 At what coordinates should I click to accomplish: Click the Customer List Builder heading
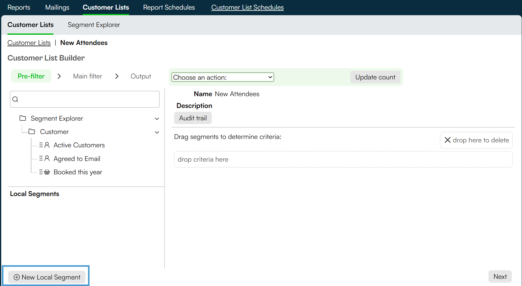point(46,58)
